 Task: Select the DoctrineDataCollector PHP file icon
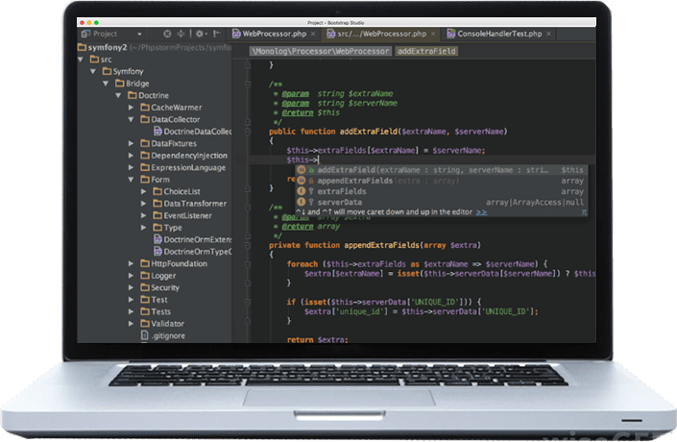[157, 132]
